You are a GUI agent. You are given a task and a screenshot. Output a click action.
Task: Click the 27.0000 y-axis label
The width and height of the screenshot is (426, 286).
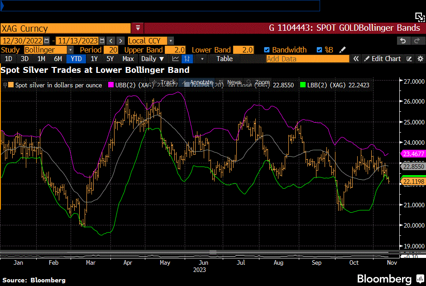414,81
